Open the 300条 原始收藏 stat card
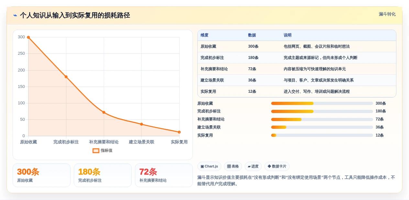409x200 pixels. tap(41, 175)
